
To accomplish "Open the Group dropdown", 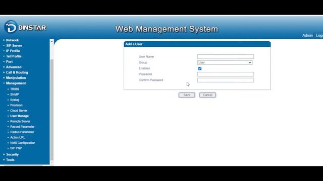I will tap(225, 62).
